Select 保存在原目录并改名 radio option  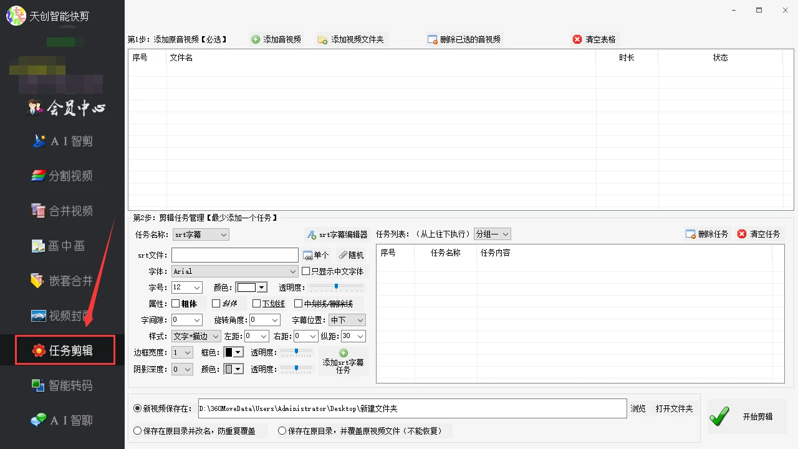tap(138, 431)
